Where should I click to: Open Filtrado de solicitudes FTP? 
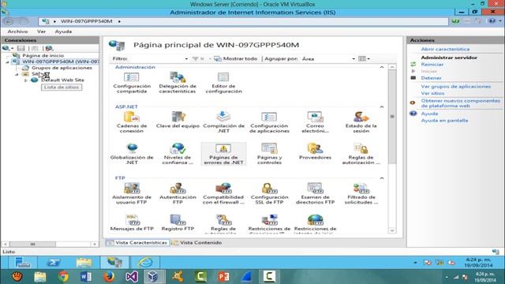point(361,193)
